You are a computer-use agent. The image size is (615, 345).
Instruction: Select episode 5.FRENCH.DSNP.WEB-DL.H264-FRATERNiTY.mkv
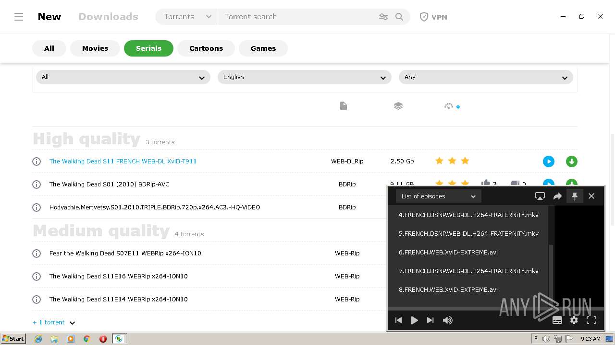point(468,233)
